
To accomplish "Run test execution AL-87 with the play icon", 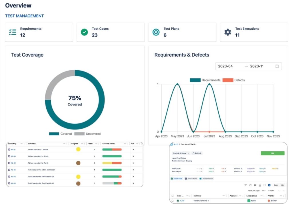I will tap(133, 149).
